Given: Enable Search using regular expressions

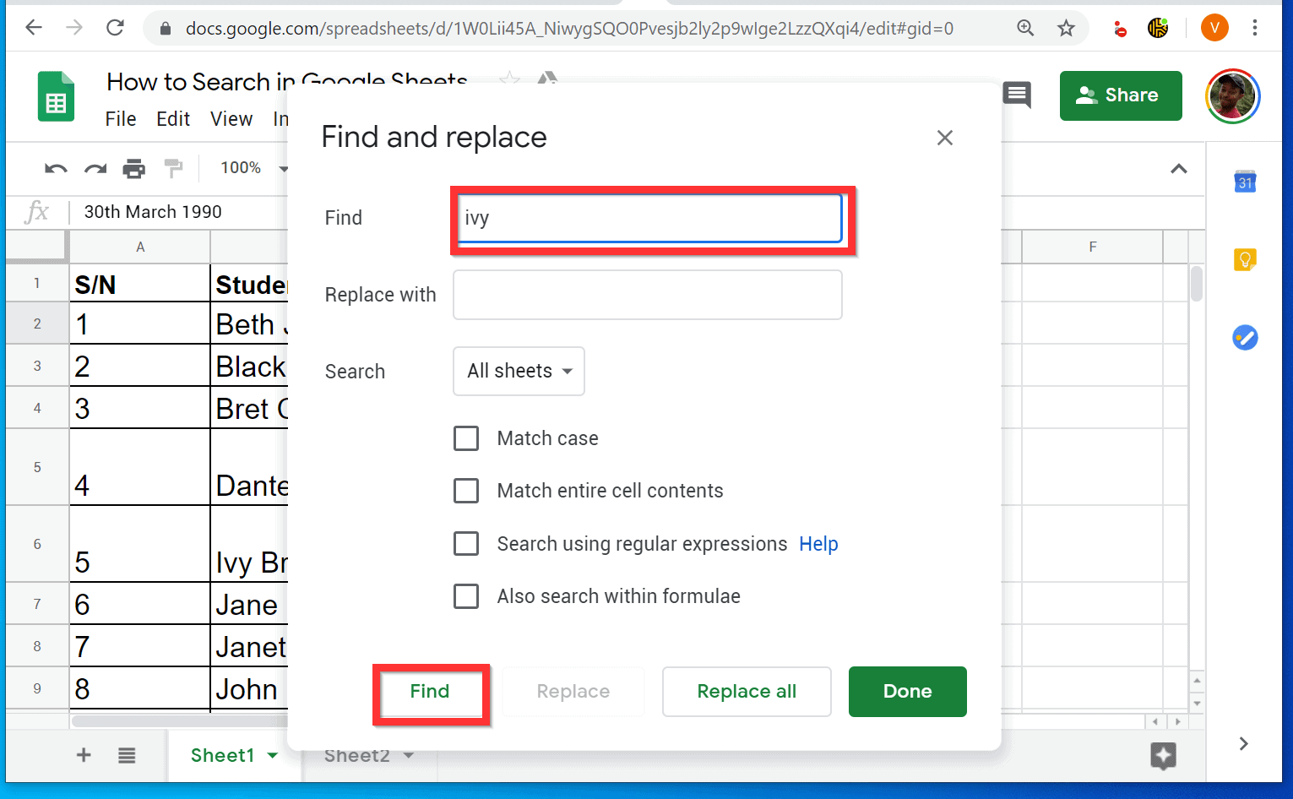Looking at the screenshot, I should 466,543.
